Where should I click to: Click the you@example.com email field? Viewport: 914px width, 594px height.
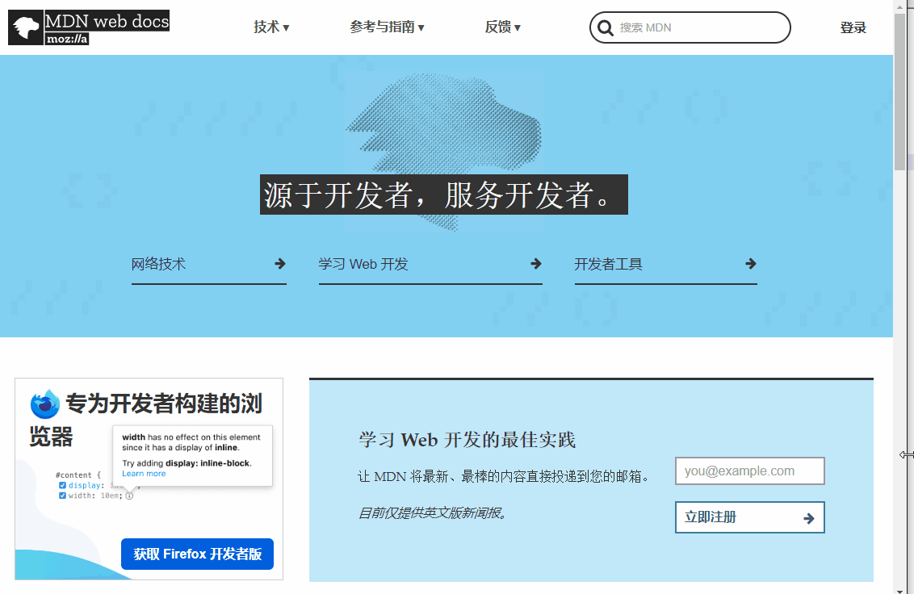749,471
